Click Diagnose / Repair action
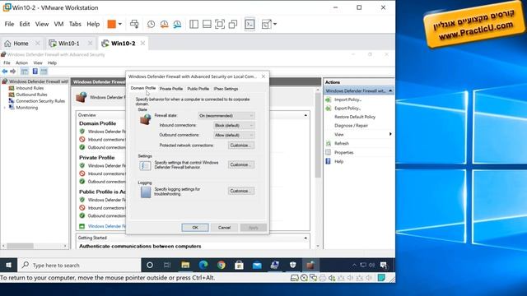 coord(351,126)
